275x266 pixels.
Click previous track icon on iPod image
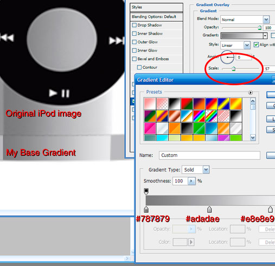(7, 37)
